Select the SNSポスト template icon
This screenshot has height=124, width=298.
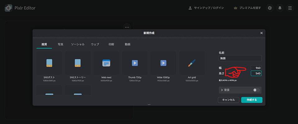[49, 63]
